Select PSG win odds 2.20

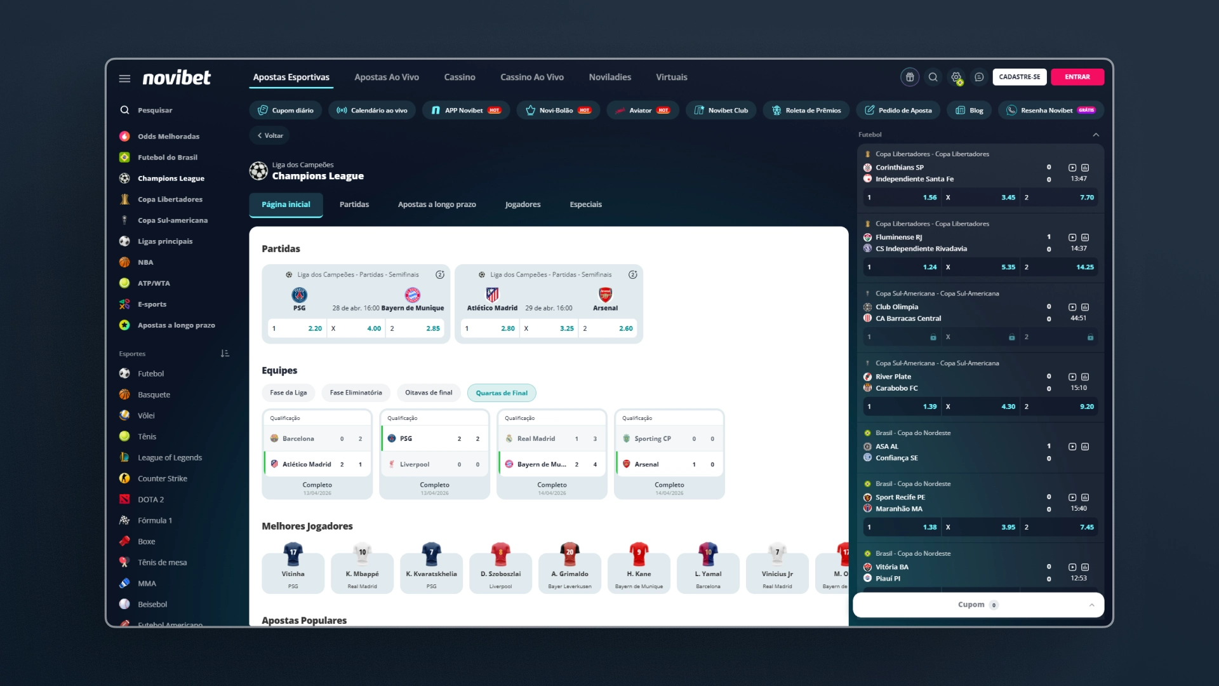point(297,328)
